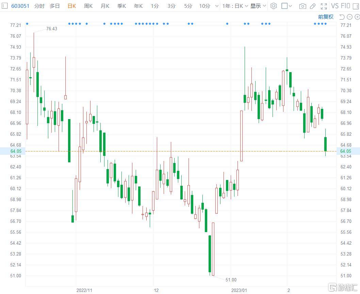
Task: Enter fullscreen chart mode
Action: [x=324, y=6]
